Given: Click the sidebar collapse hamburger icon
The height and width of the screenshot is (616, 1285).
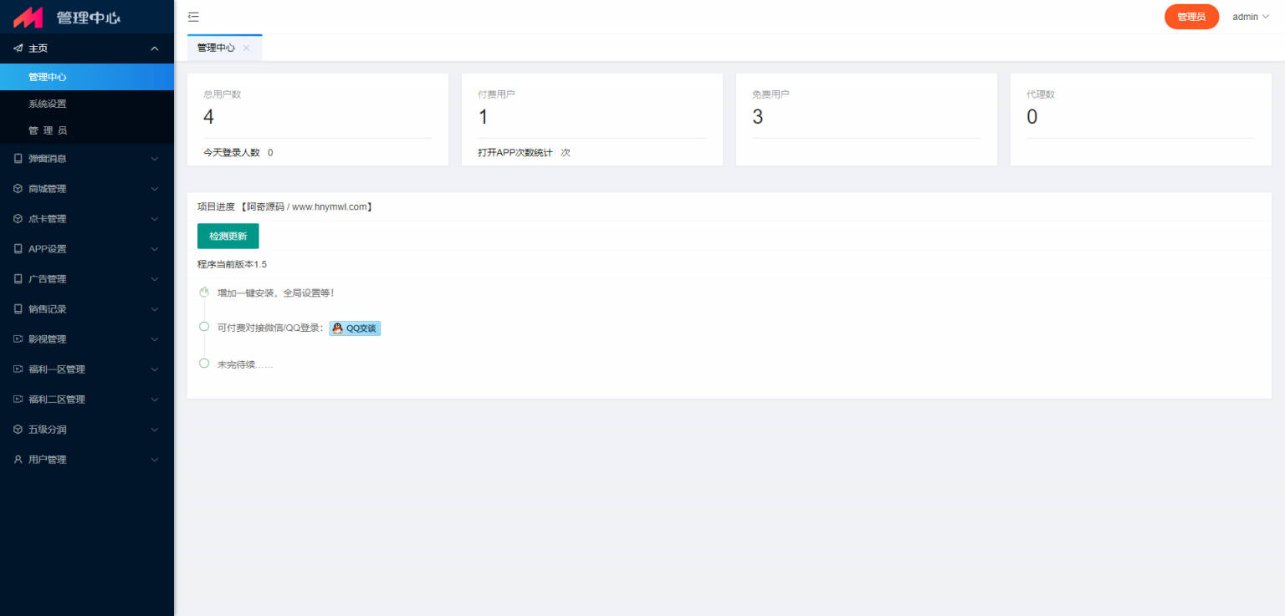Looking at the screenshot, I should point(193,17).
